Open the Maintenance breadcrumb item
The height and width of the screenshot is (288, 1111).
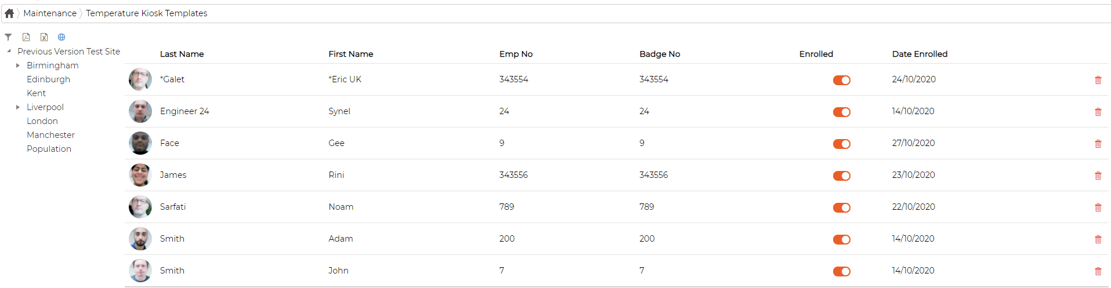pos(50,13)
